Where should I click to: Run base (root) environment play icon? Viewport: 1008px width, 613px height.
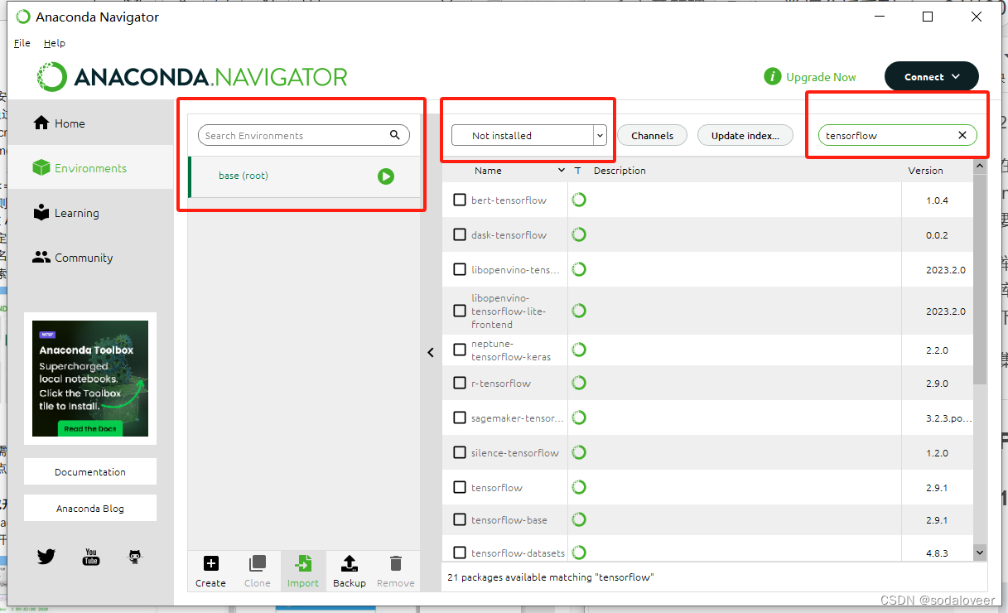pyautogui.click(x=386, y=176)
